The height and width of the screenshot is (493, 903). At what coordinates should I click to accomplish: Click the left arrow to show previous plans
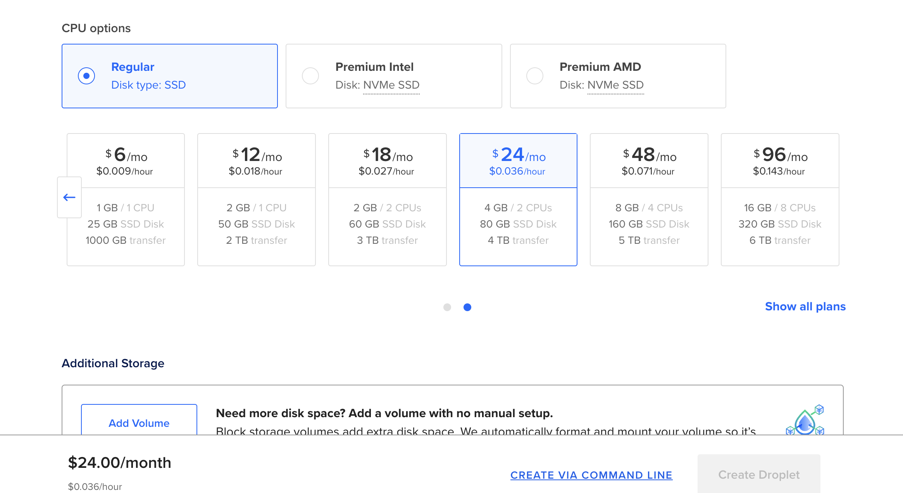point(69,197)
